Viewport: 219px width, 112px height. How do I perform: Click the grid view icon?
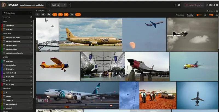pyautogui.click(x=205, y=15)
